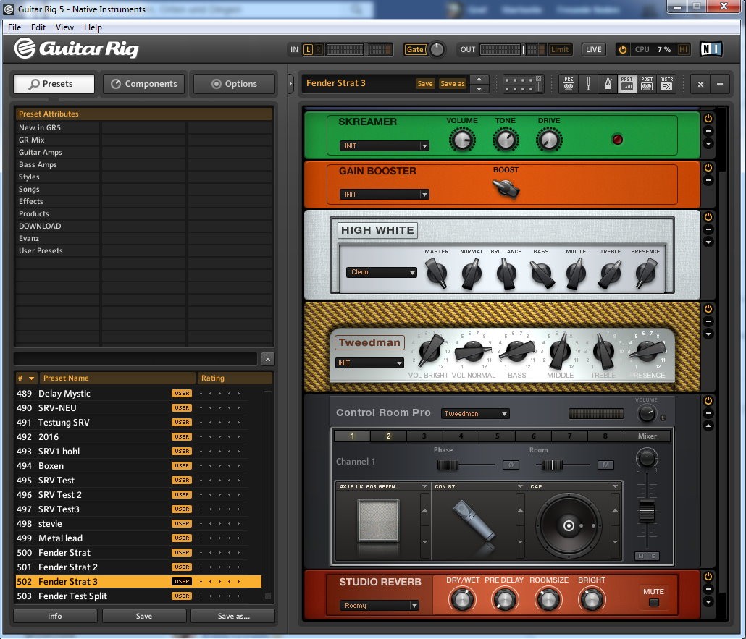Click the Save button next to Info
This screenshot has width=746, height=639.
143,616
